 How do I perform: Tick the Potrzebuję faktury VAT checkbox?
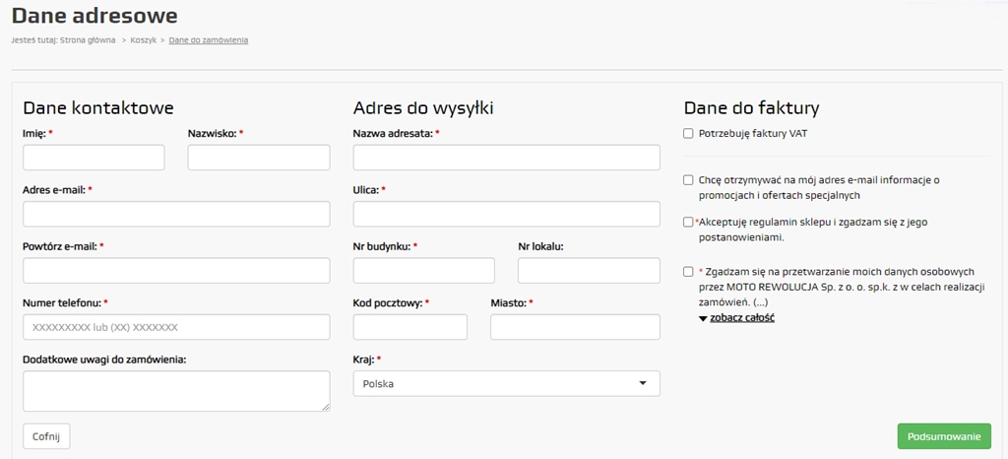click(x=688, y=134)
